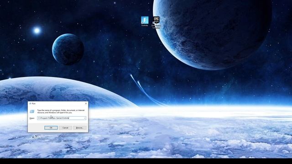
Task: Cancel the Run dialog
Action: point(65,128)
